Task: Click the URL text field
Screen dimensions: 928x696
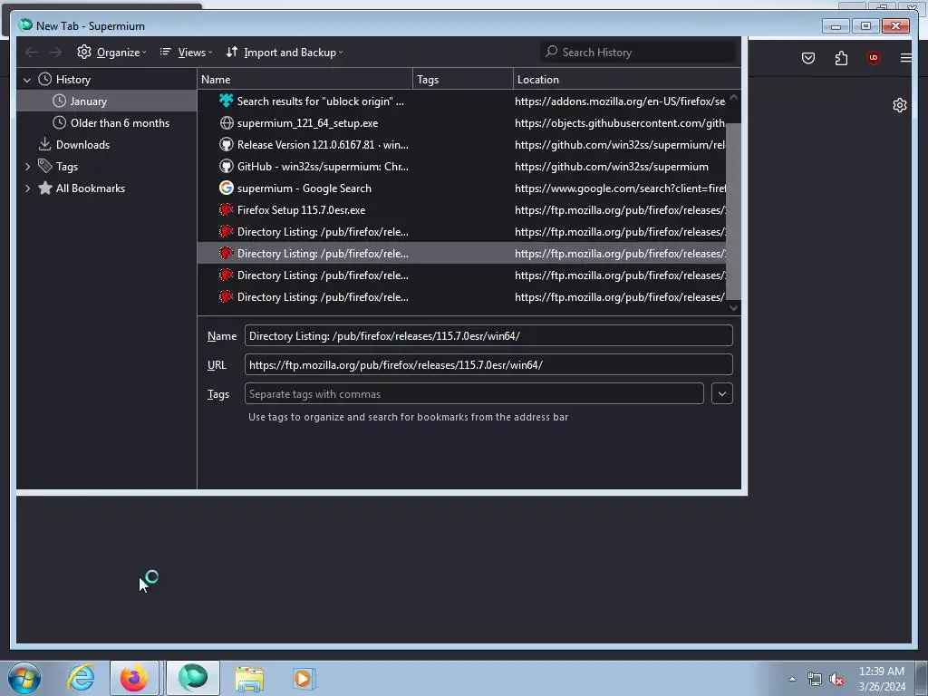Action: tap(488, 364)
